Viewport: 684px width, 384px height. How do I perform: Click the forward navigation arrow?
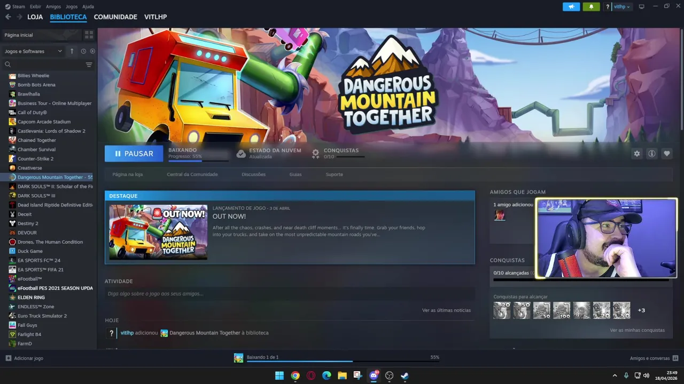coord(19,17)
